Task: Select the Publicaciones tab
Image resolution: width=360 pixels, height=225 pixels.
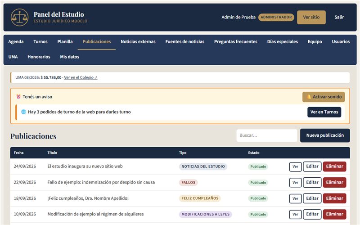Action: tap(97, 41)
